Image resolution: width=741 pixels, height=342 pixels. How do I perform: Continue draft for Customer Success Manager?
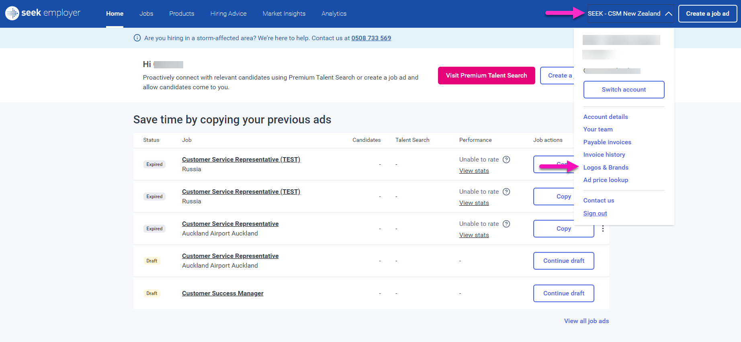click(x=563, y=293)
